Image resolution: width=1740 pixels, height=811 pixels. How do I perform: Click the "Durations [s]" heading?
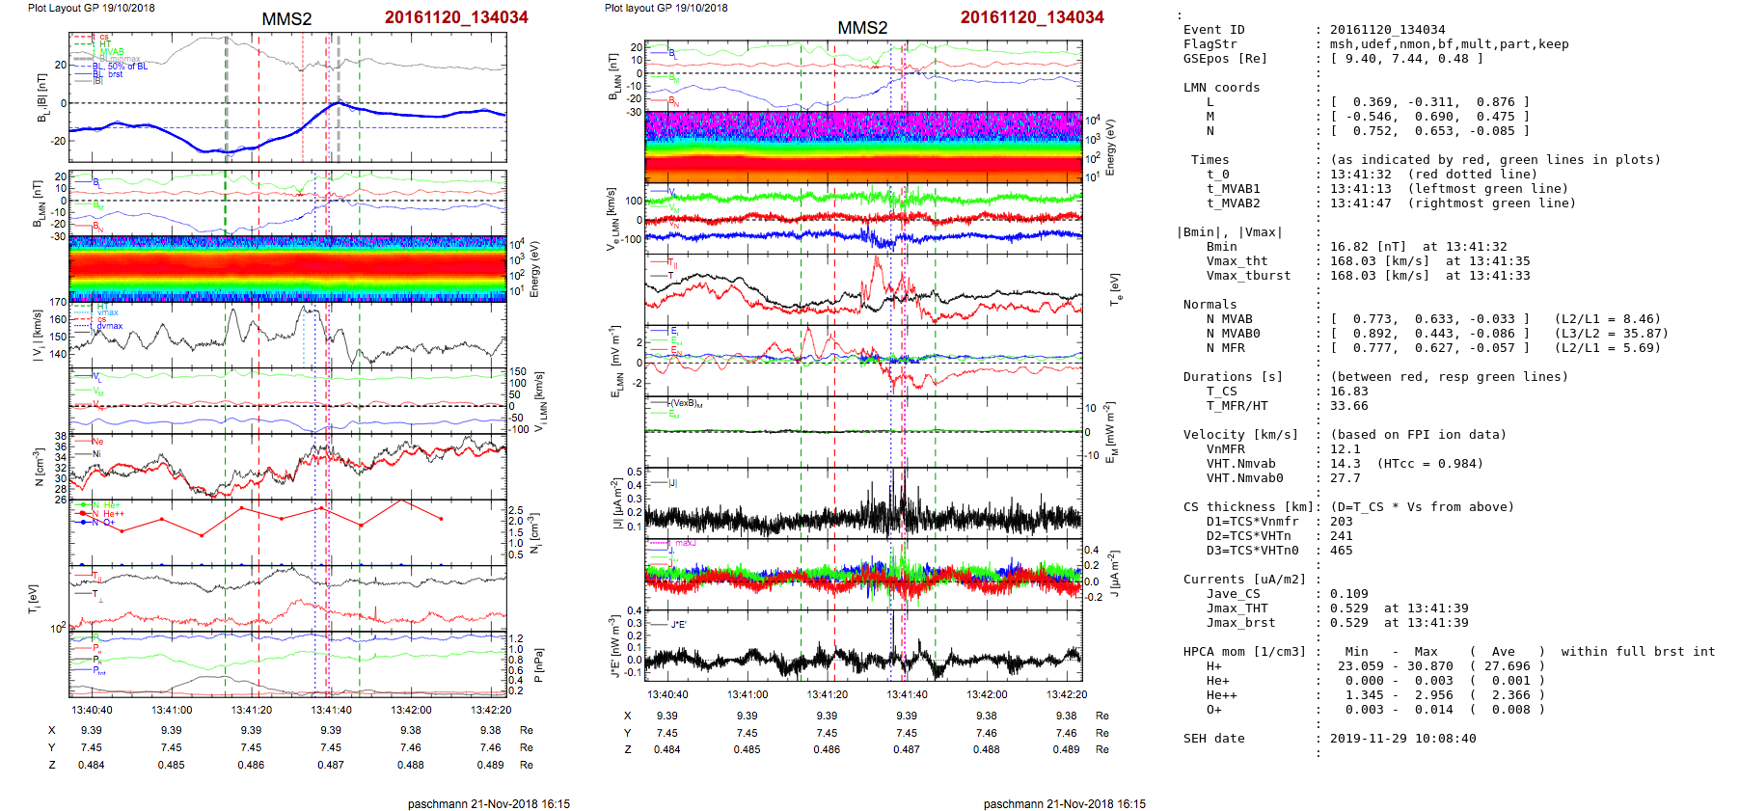[x=1233, y=377]
